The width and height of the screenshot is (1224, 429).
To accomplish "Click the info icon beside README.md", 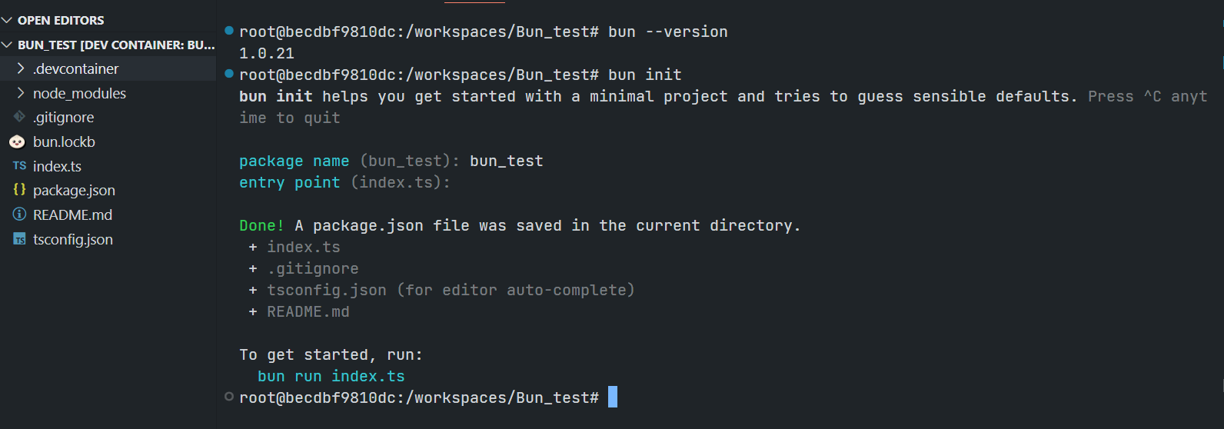I will click(19, 214).
